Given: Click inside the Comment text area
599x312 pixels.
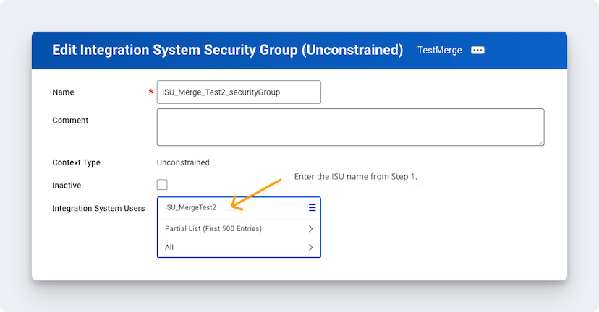Looking at the screenshot, I should tap(350, 127).
